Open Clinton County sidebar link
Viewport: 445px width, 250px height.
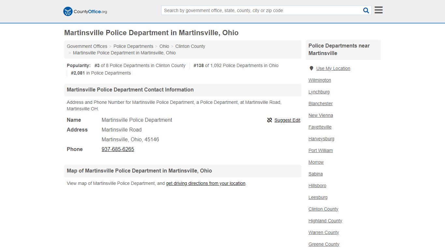tap(323, 209)
